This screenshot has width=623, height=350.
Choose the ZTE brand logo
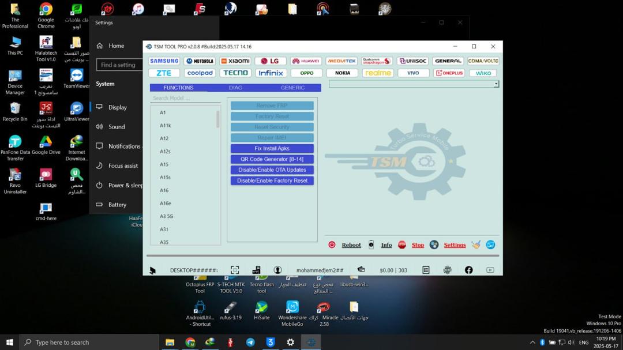[x=164, y=73]
